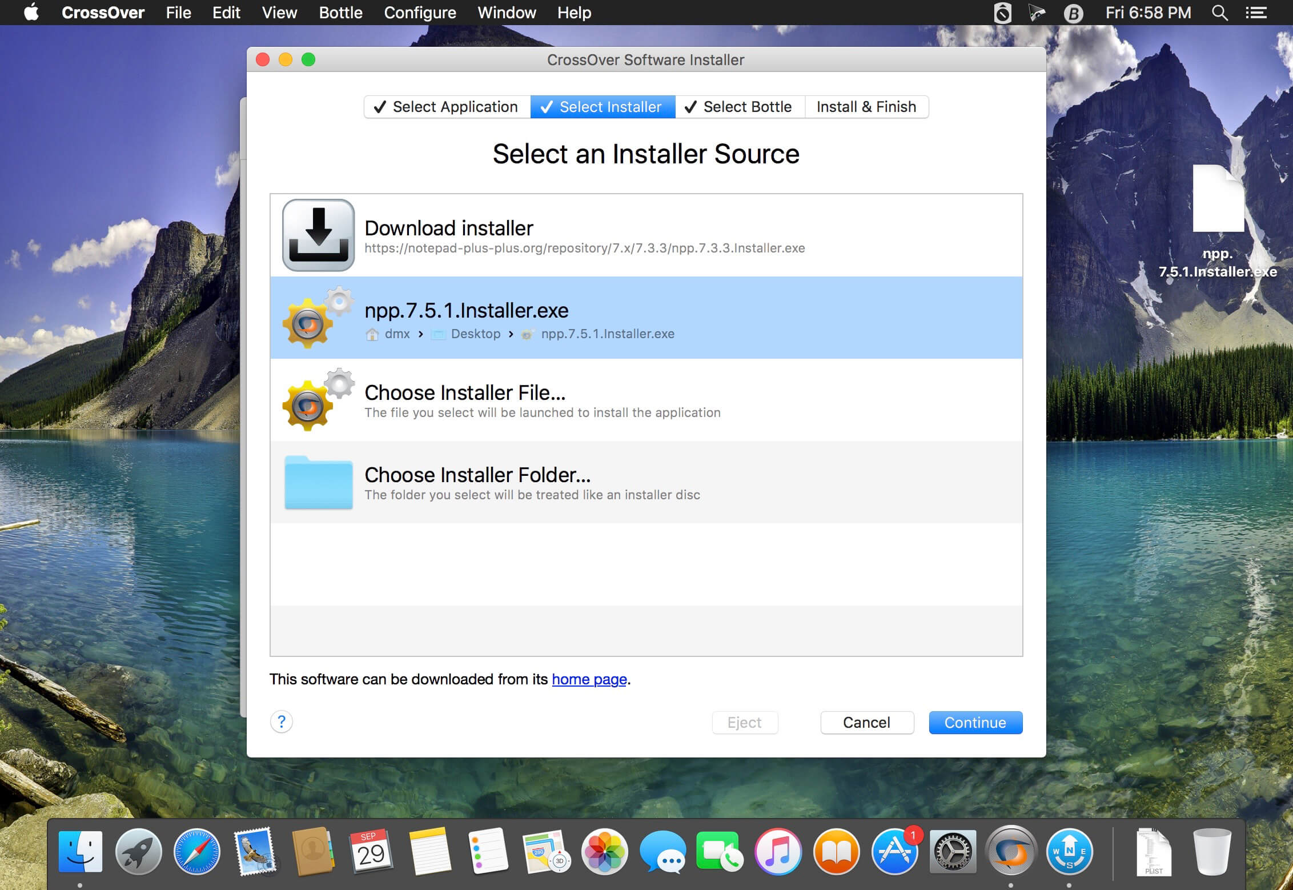Click the CrossOver icon in the Dock

coord(1011,852)
